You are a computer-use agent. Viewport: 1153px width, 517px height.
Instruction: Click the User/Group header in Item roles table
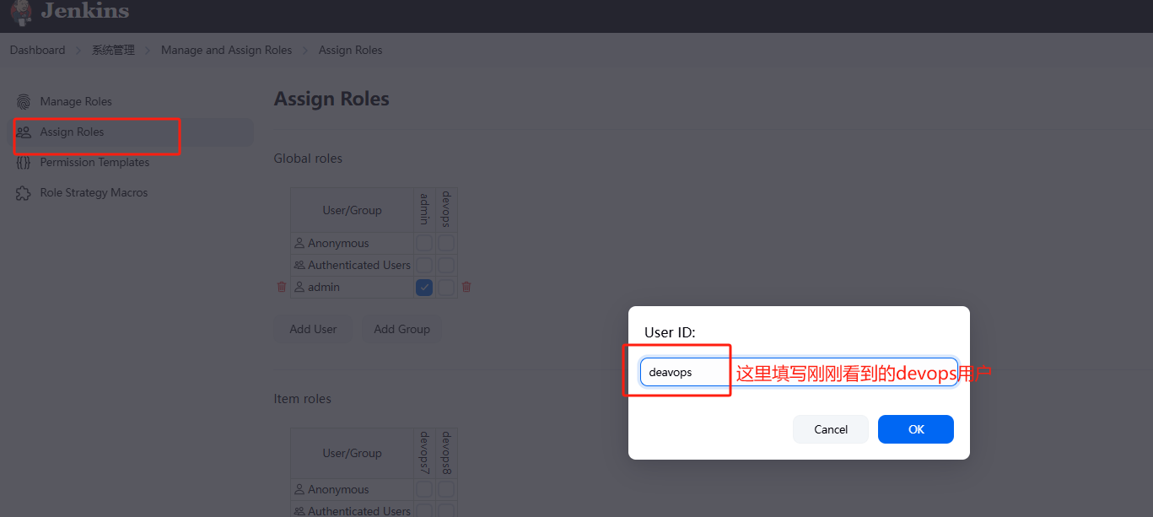pyautogui.click(x=352, y=453)
